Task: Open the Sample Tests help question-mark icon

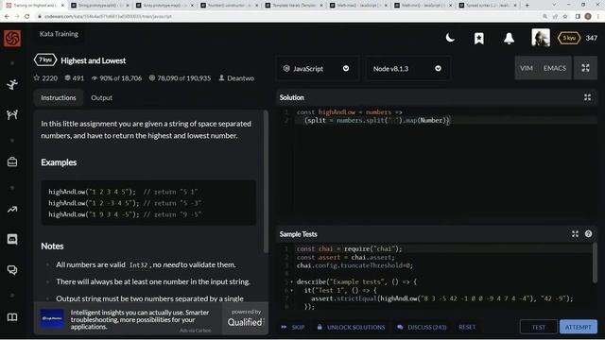Action: (588, 233)
